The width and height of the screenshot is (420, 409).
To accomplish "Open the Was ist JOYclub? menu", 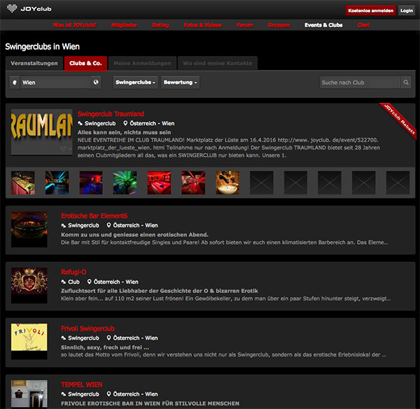I will [x=74, y=25].
